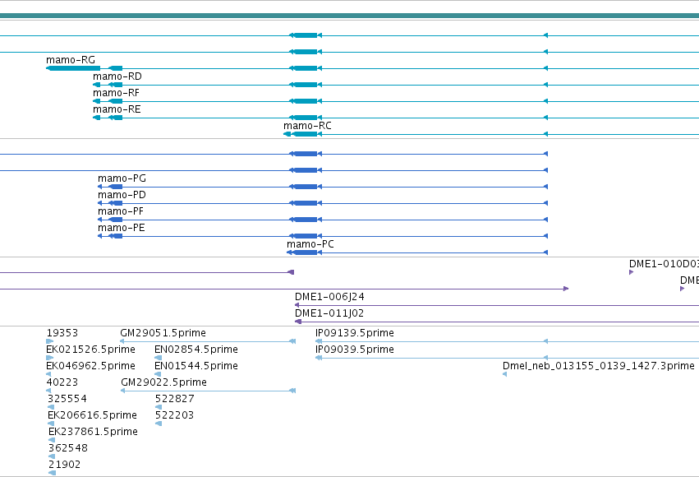Image resolution: width=699 pixels, height=477 pixels.
Task: Select the mamo-RD transcript label
Action: 117,76
